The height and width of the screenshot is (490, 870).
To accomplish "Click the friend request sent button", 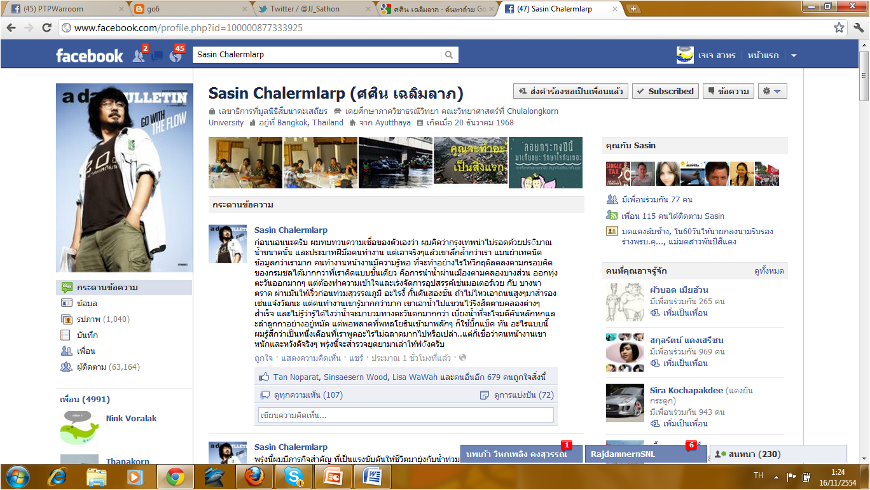I will (570, 91).
